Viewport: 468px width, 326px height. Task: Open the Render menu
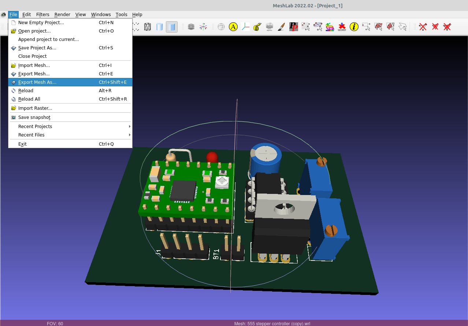pos(62,15)
